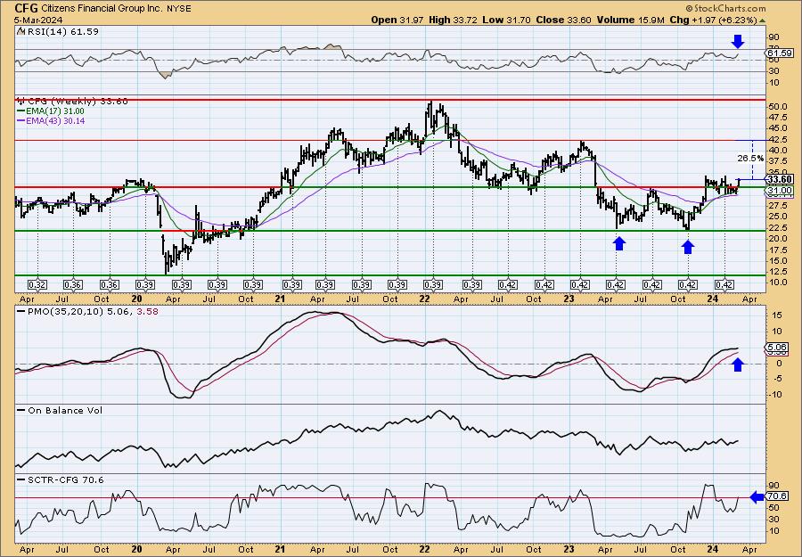This screenshot has width=802, height=557.
Task: Click the 61.59 RSI value tag on axis
Action: (781, 53)
